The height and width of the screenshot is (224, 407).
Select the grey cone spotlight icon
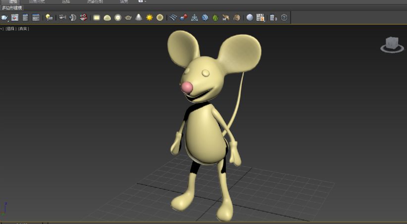point(139,17)
